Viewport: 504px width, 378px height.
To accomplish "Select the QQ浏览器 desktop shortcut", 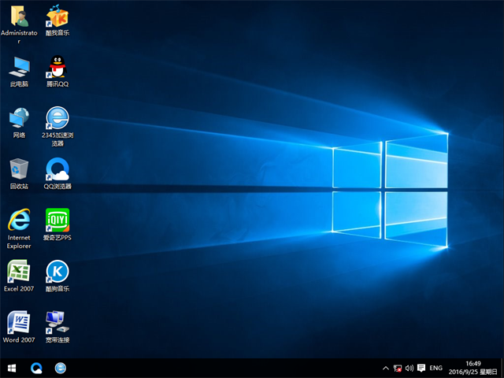I will tap(57, 170).
